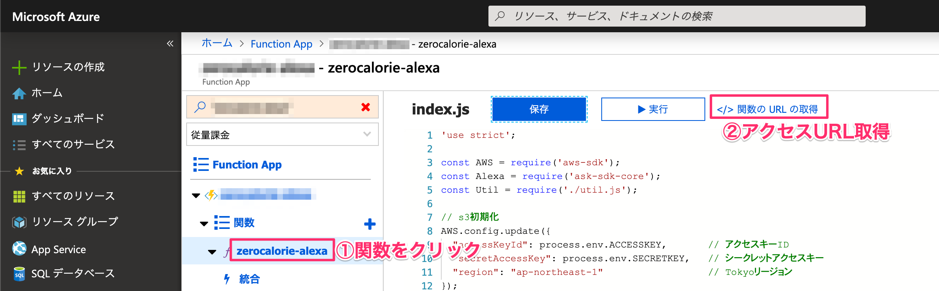Select 統合 under zerocalorie-alexa

249,279
